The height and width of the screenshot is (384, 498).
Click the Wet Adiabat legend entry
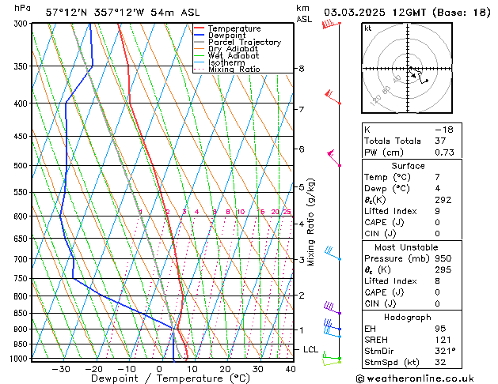(234, 56)
